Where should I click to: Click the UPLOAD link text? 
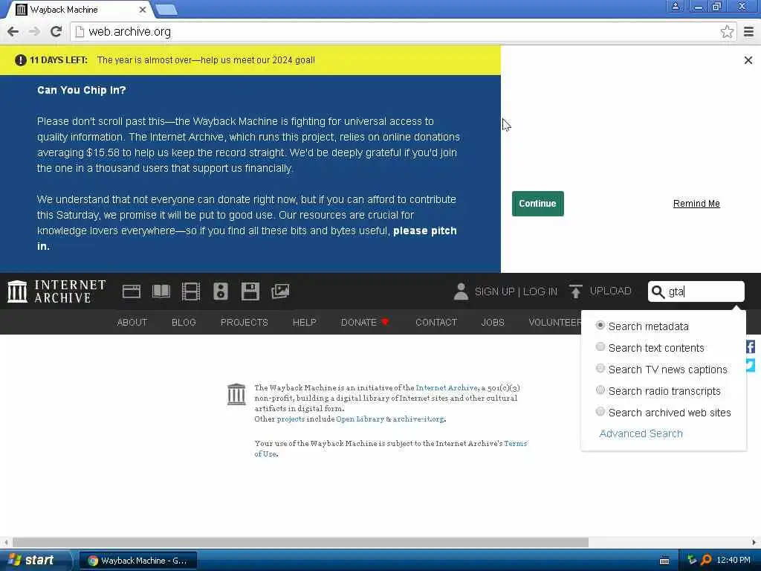[611, 291]
